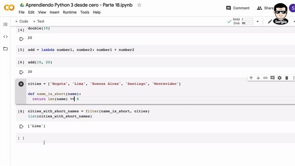The height and width of the screenshot is (166, 295).
Task: Click the RAM usage bar
Action: pos(248,19)
